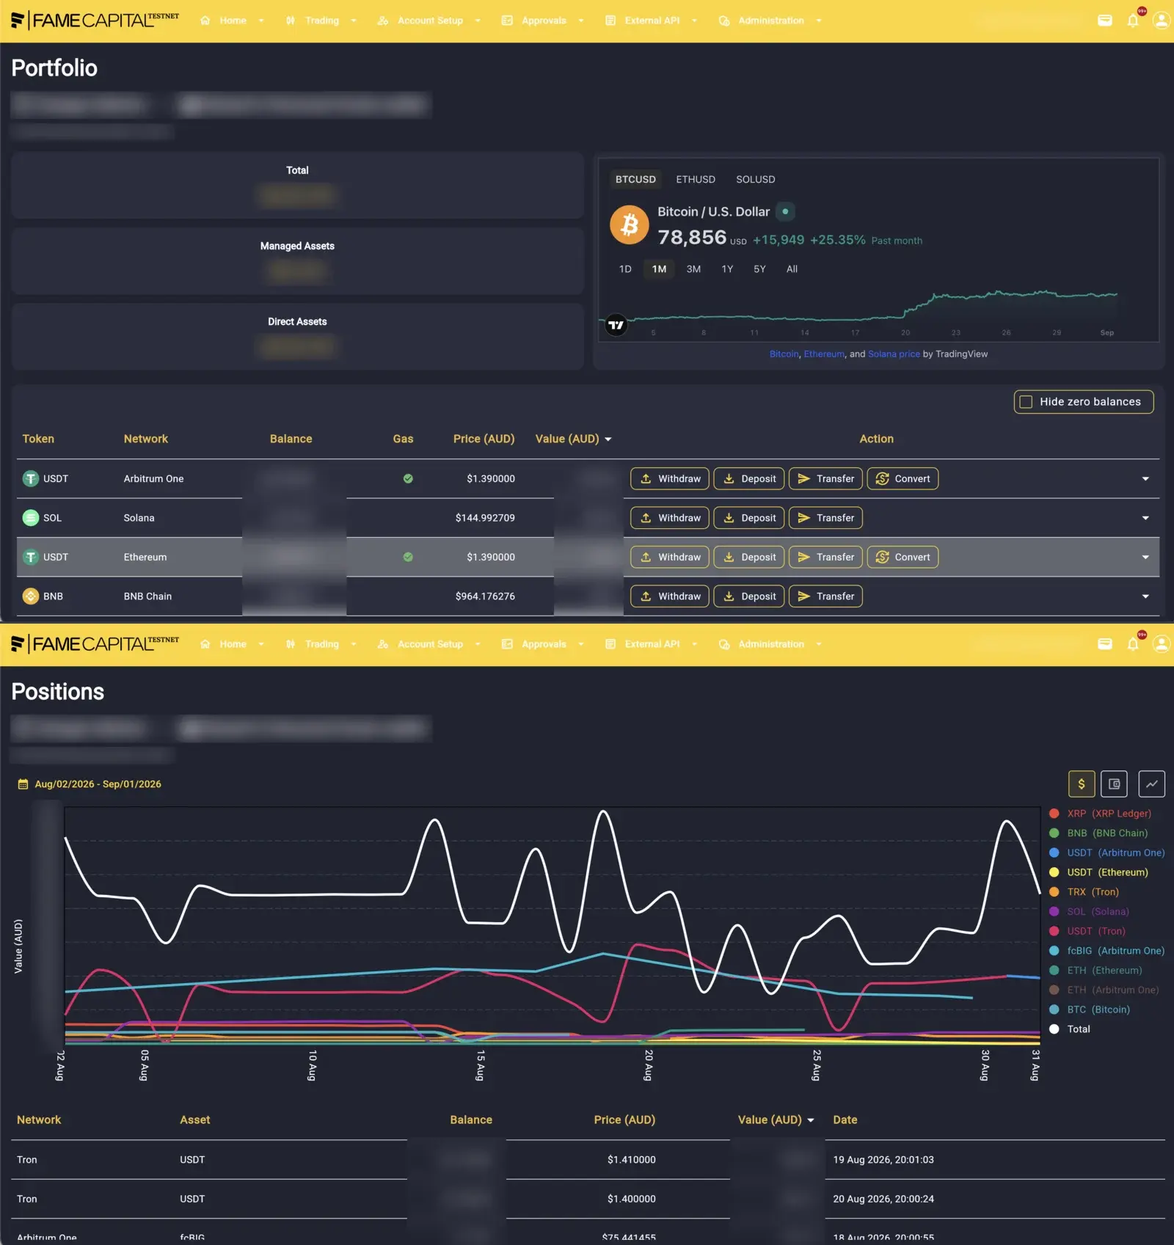Open Trading dropdown in Portfolio header
This screenshot has height=1245, width=1174.
point(321,21)
